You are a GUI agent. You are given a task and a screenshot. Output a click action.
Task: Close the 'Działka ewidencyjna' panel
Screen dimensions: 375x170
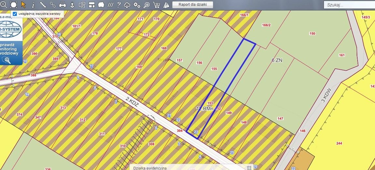click(x=249, y=168)
